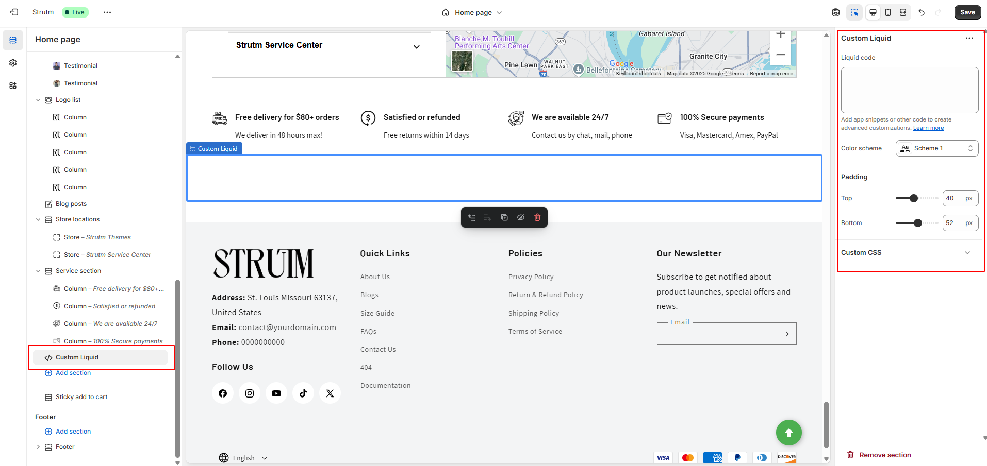Open TikTok icon in footer
This screenshot has height=466, width=987.
[x=303, y=393]
